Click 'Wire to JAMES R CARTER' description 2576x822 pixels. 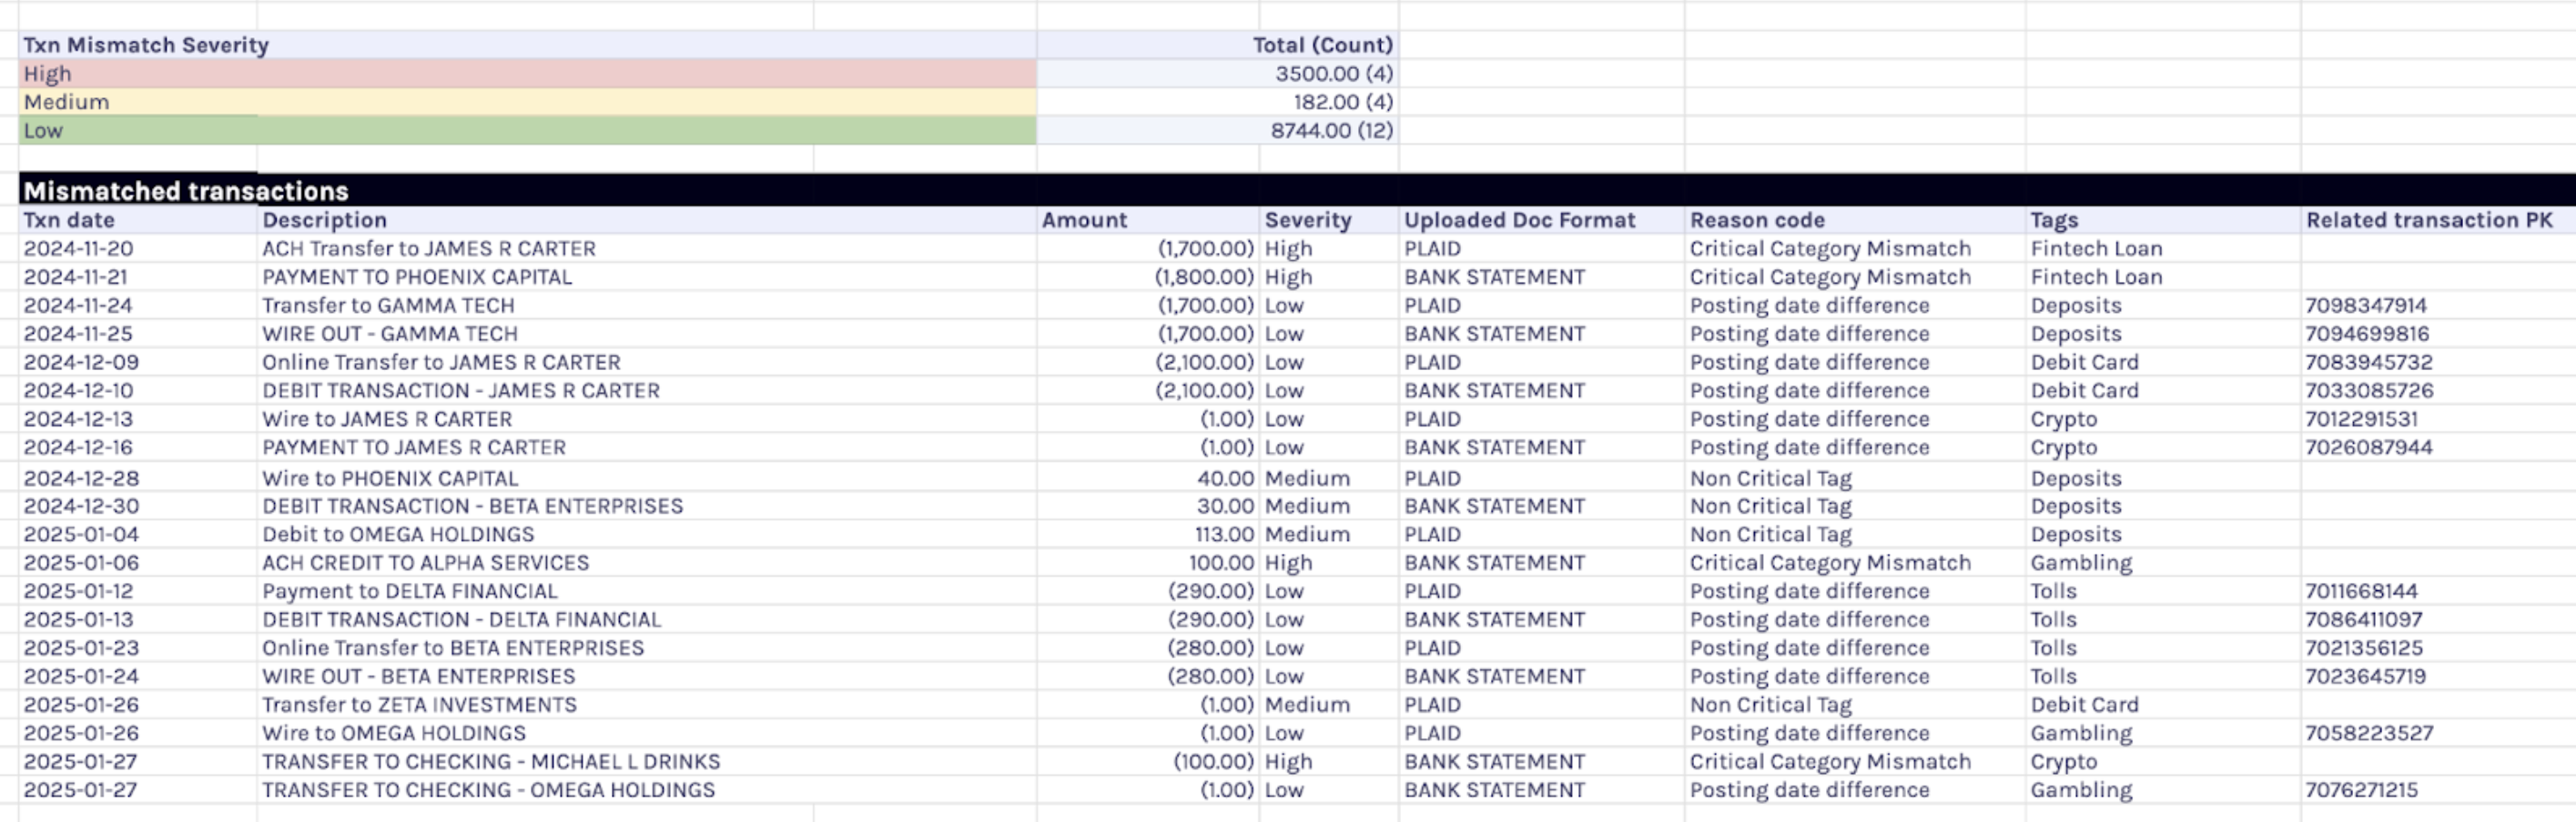point(647,419)
